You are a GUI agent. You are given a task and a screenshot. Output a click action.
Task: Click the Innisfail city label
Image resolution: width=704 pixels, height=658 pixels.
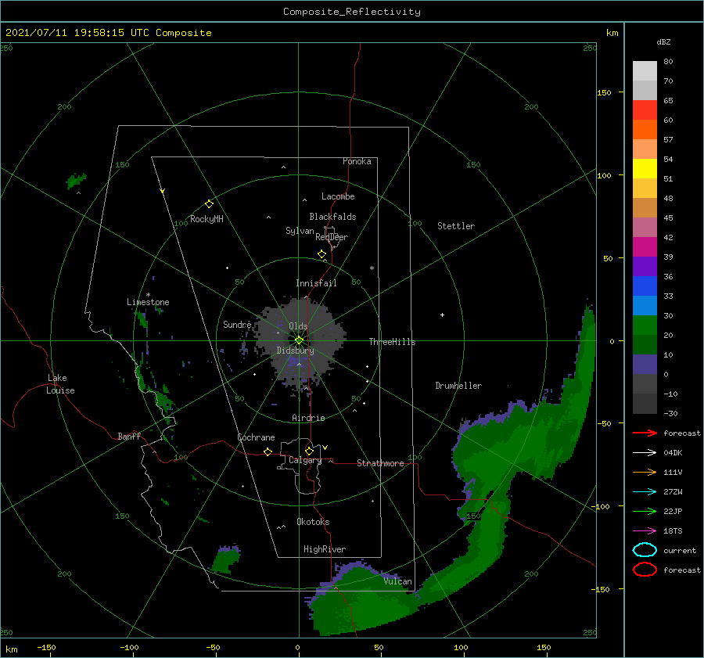pos(316,283)
